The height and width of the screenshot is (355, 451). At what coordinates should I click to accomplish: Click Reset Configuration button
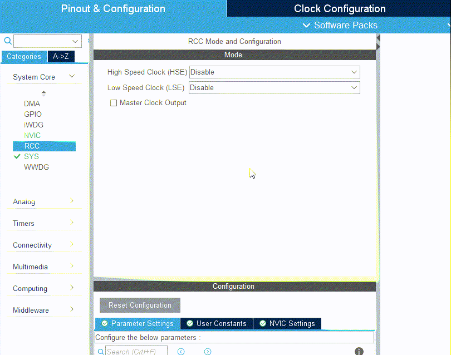(x=140, y=305)
